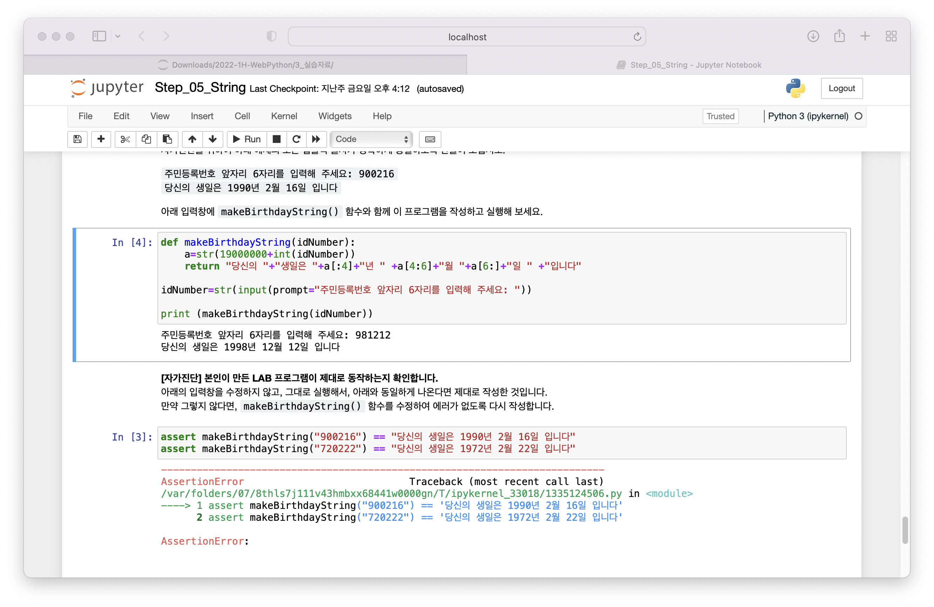Open sidebar options dropdown chevron
The width and height of the screenshot is (934, 607).
tap(118, 36)
